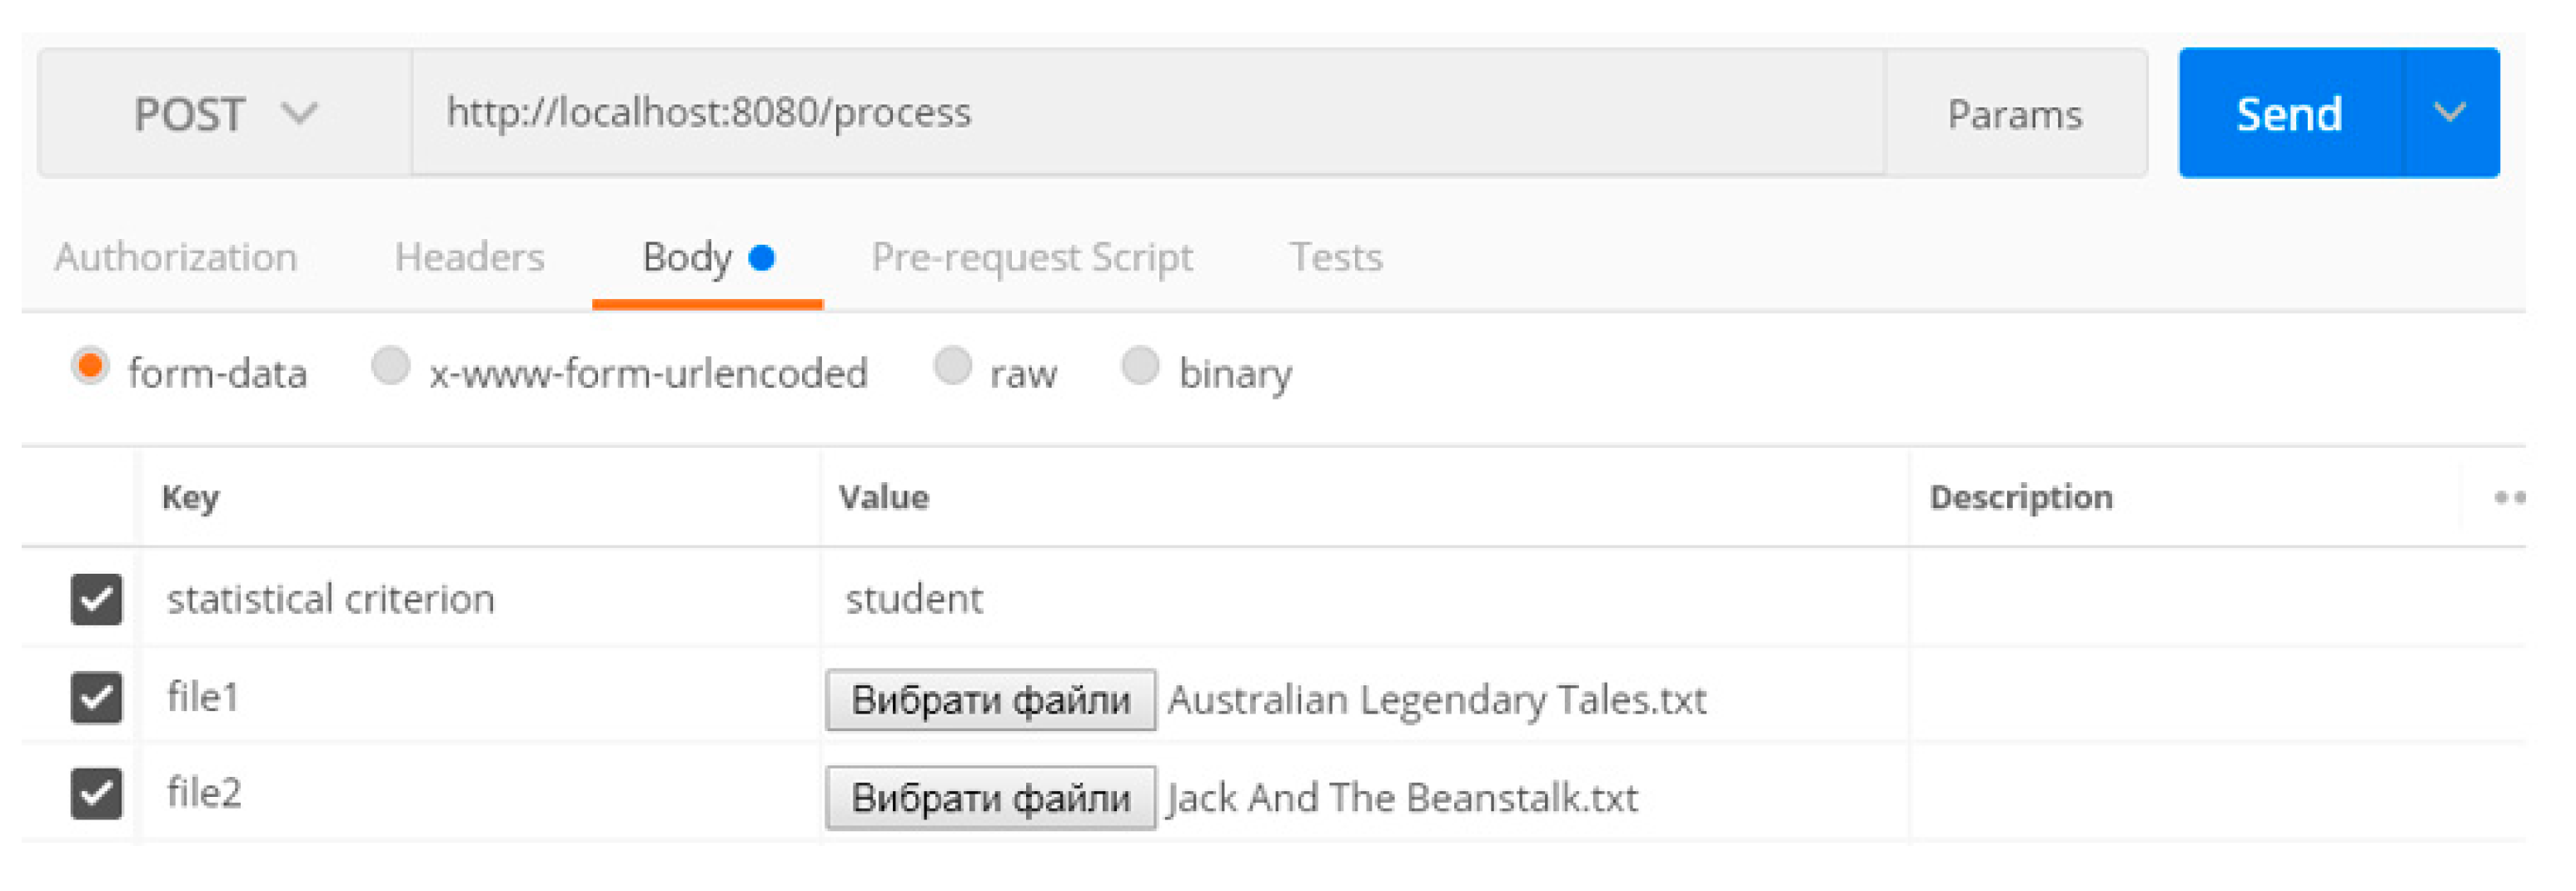Choose the raw body type
Viewport: 2576px width, 891px height.
[x=952, y=367]
